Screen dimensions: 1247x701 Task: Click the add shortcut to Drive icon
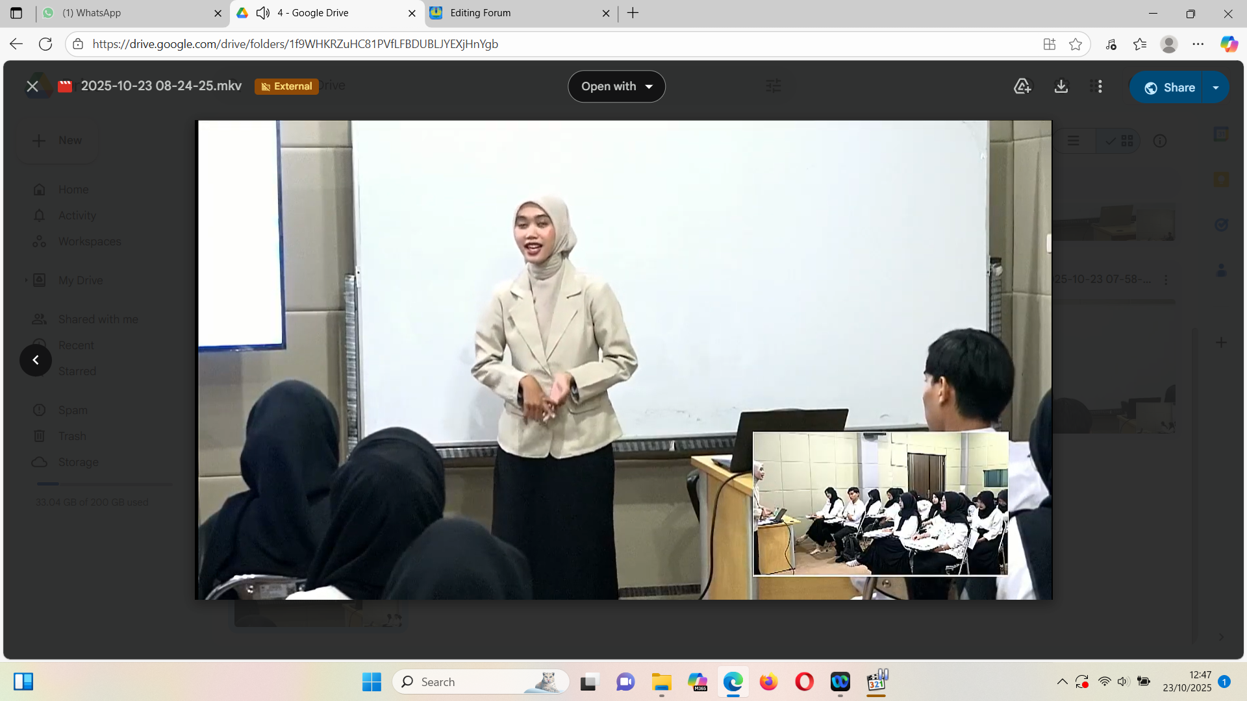pyautogui.click(x=1022, y=86)
